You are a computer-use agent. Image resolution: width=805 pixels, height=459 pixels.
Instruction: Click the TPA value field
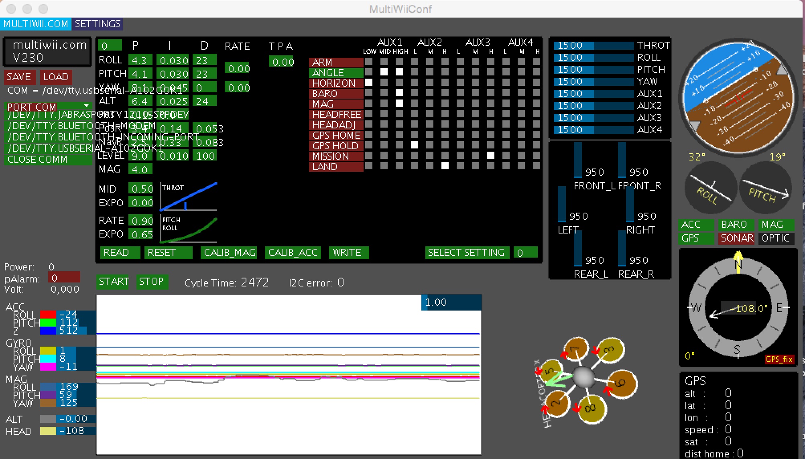(x=281, y=62)
